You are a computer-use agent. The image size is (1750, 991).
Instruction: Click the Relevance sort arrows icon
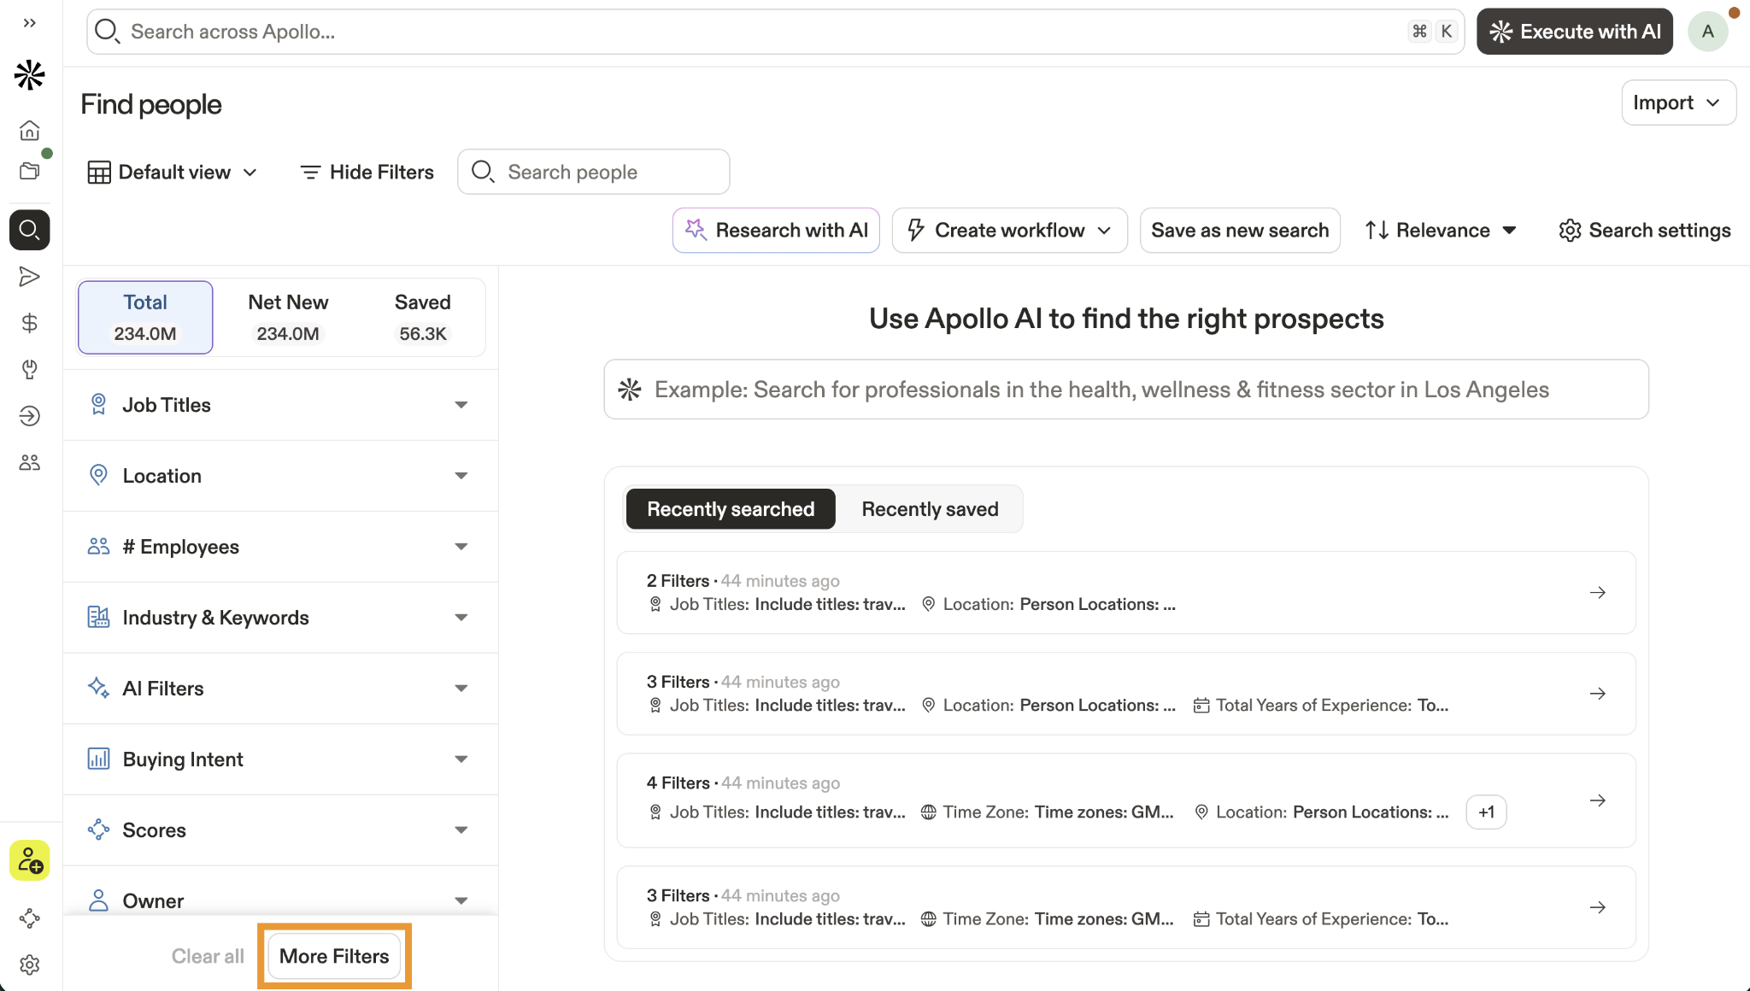pos(1377,231)
